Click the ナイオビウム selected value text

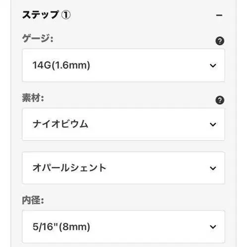(60, 124)
